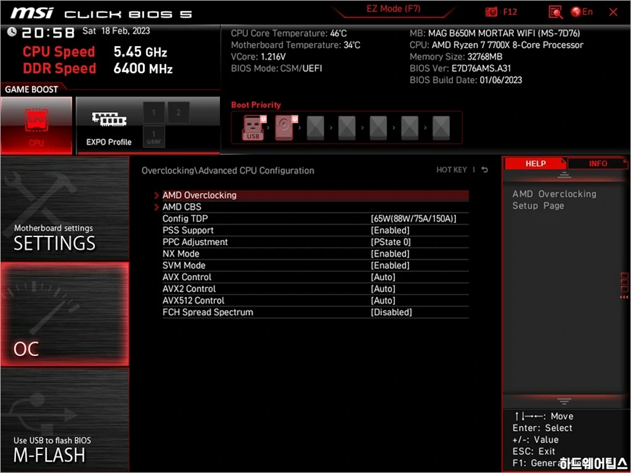This screenshot has height=473, width=631.
Task: Click the PPC Adjustment setting label
Action: click(x=195, y=242)
